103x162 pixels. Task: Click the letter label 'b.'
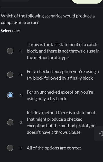pos(21,75)
